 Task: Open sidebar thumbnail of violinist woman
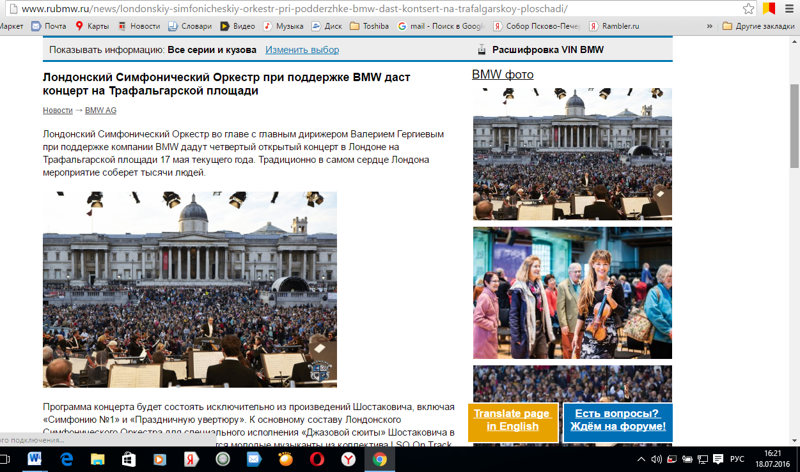tap(572, 293)
